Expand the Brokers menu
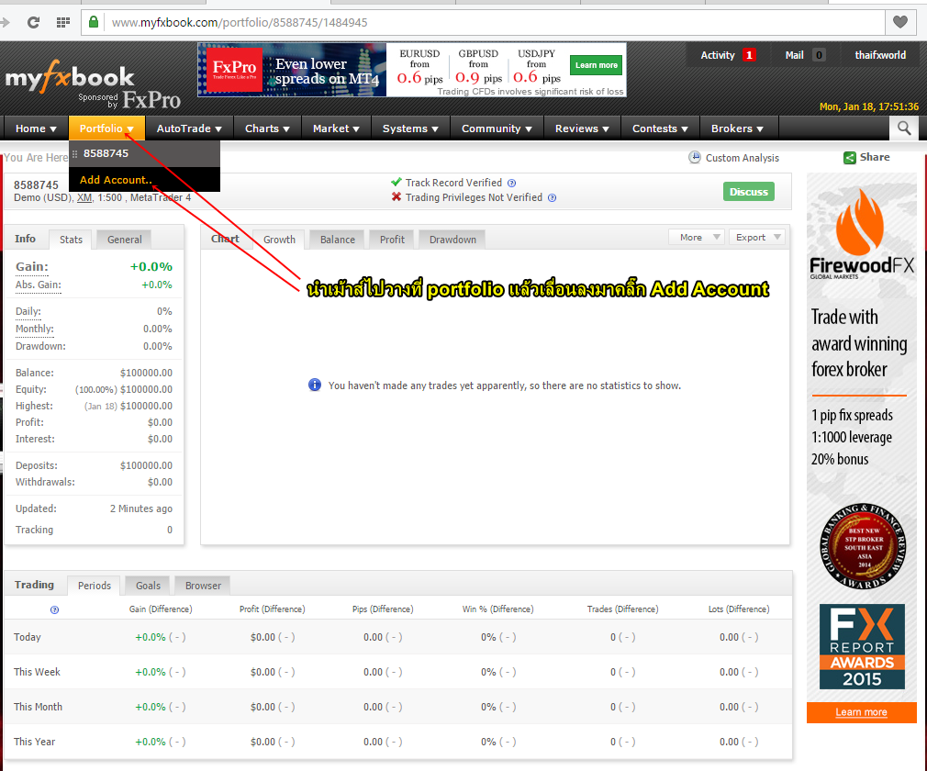The width and height of the screenshot is (927, 771). 737,128
